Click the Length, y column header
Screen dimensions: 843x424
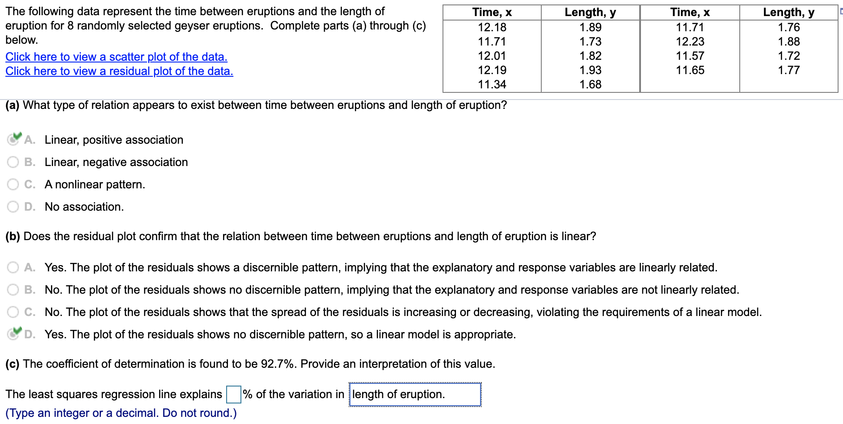coord(590,12)
